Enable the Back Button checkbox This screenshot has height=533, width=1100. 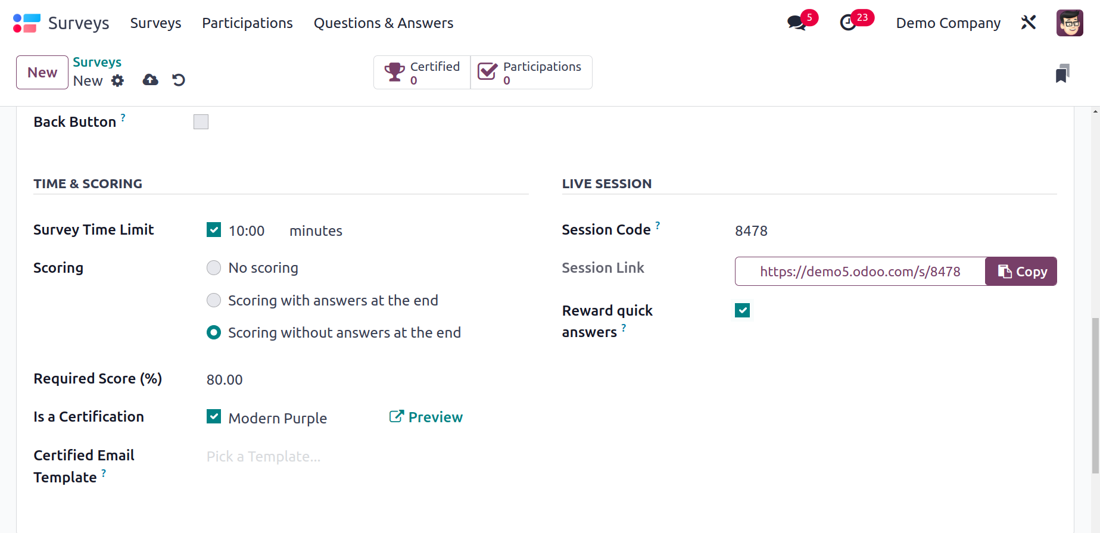tap(201, 122)
